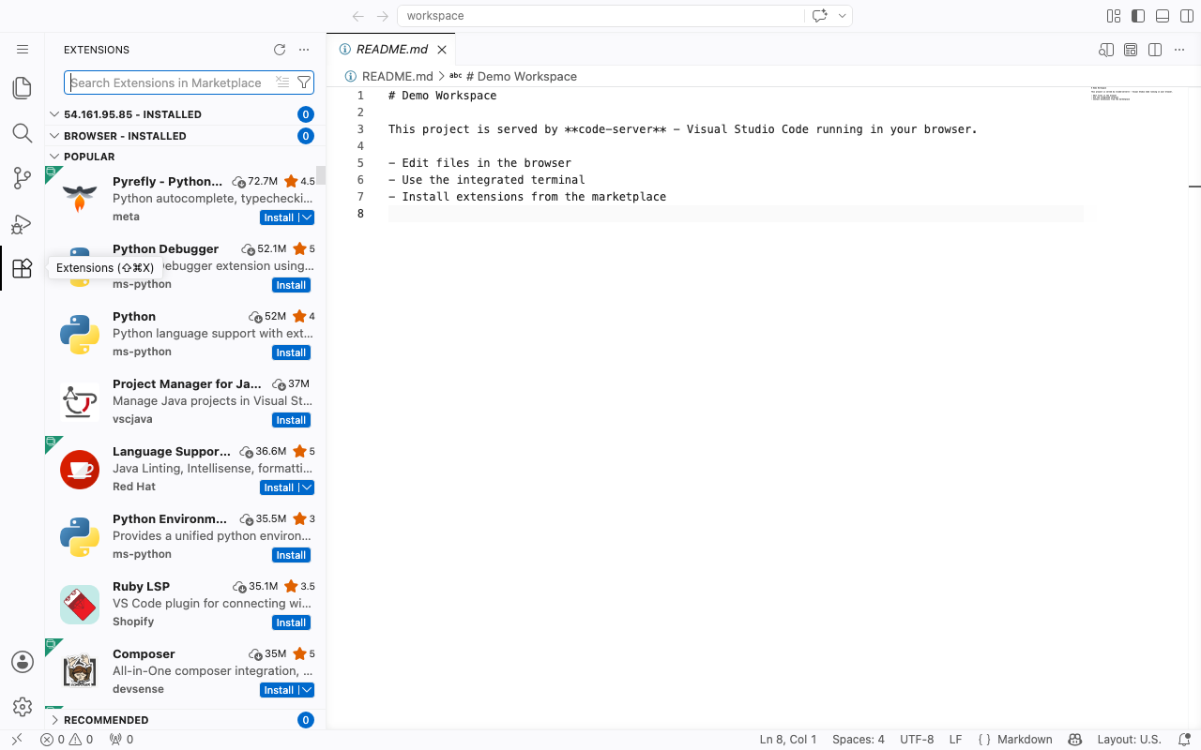The height and width of the screenshot is (750, 1201).
Task: Open the filter extensions funnel icon
Action: point(303,82)
